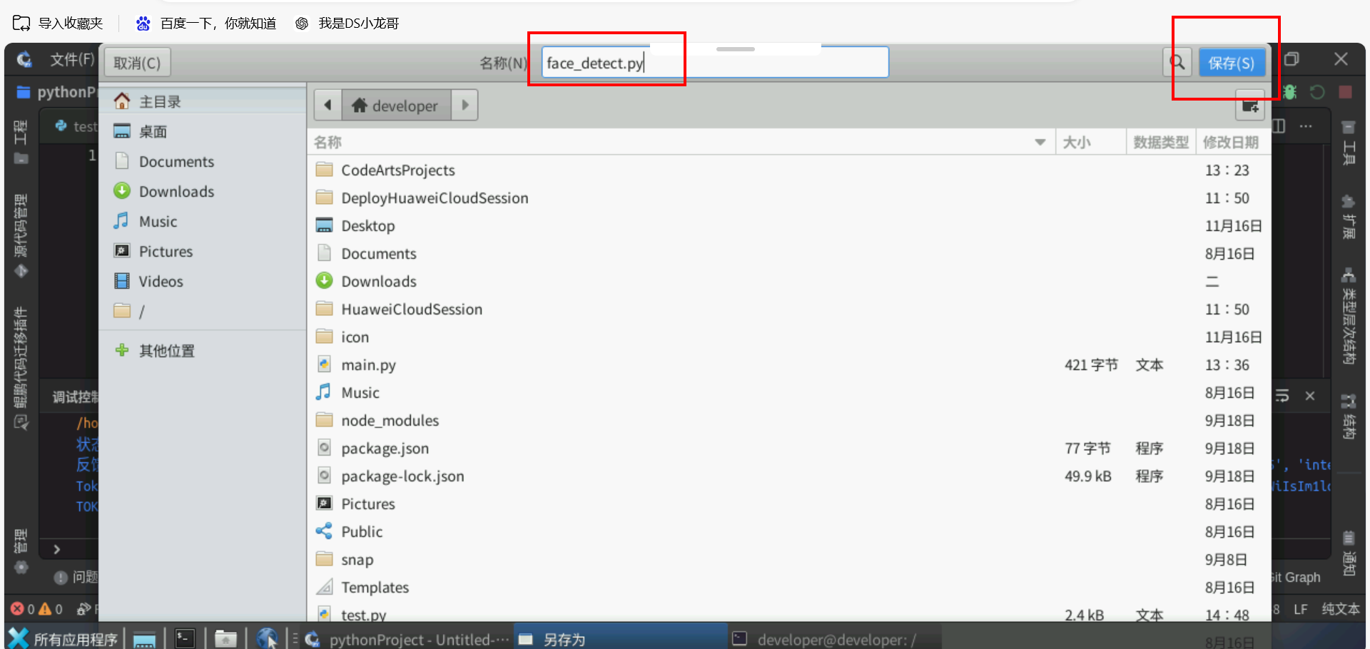The height and width of the screenshot is (649, 1370).
Task: Open the file manager icon in taskbar
Action: coord(225,638)
